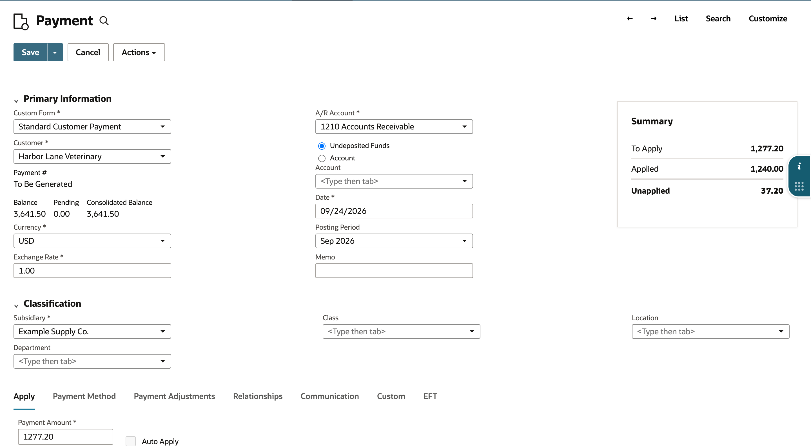Image resolution: width=811 pixels, height=448 pixels.
Task: Open the Custom Form dropdown
Action: (x=92, y=126)
